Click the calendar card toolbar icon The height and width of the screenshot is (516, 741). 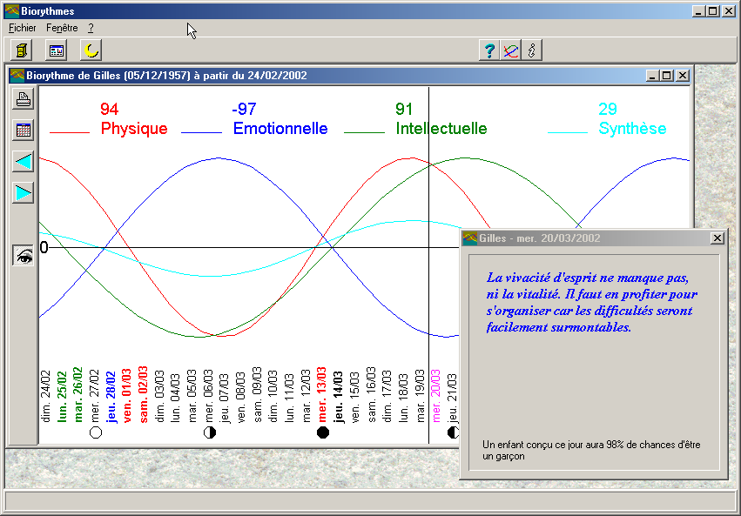pos(57,50)
